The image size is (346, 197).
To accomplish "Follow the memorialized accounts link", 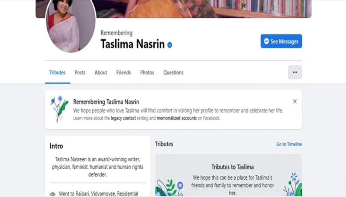I will [177, 118].
